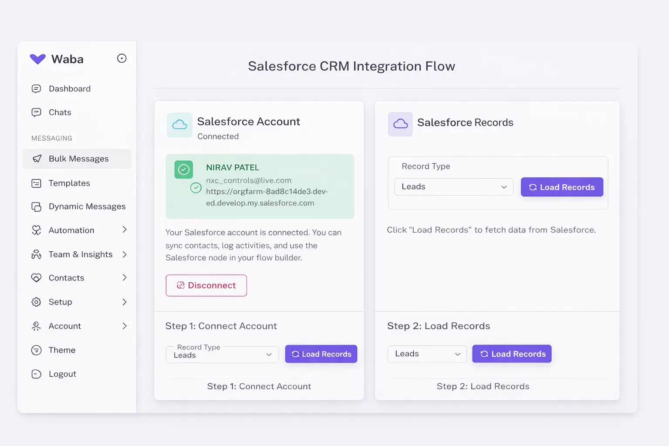Click the Salesforce Records cloud icon
The width and height of the screenshot is (669, 446).
pyautogui.click(x=400, y=124)
